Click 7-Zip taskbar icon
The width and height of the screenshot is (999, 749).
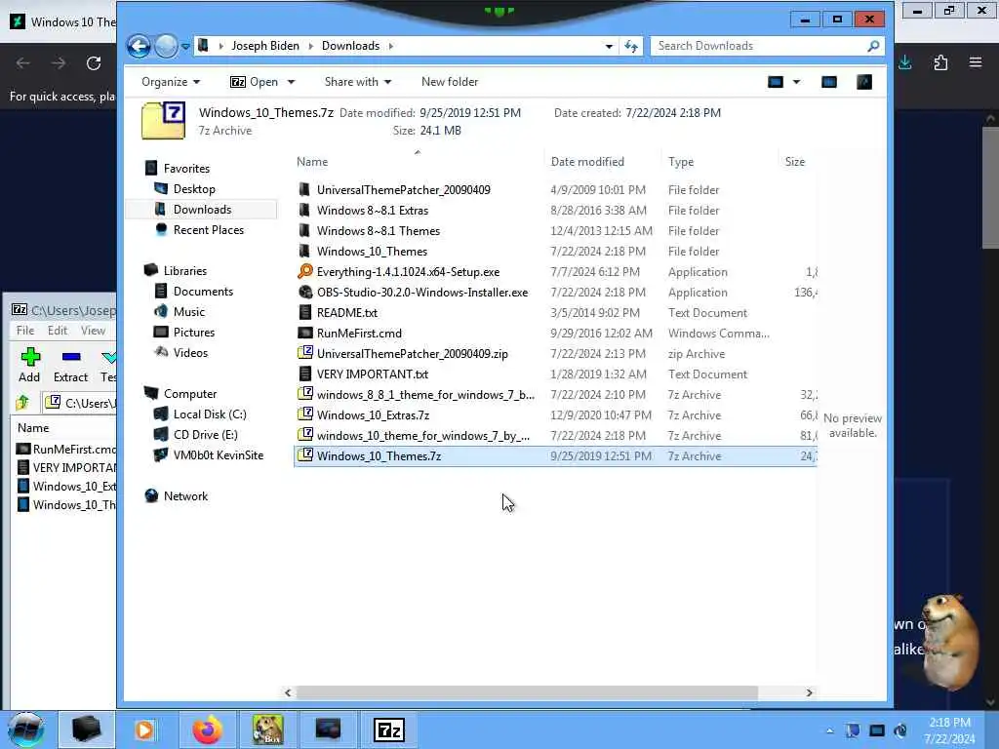click(388, 729)
